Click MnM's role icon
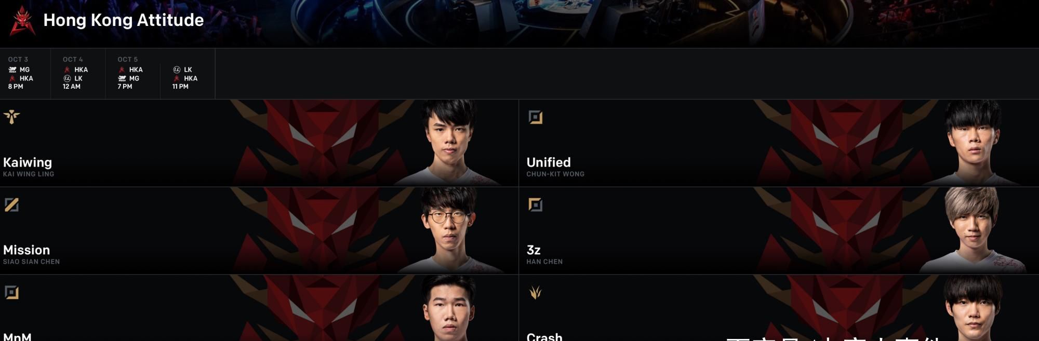 pos(11,292)
